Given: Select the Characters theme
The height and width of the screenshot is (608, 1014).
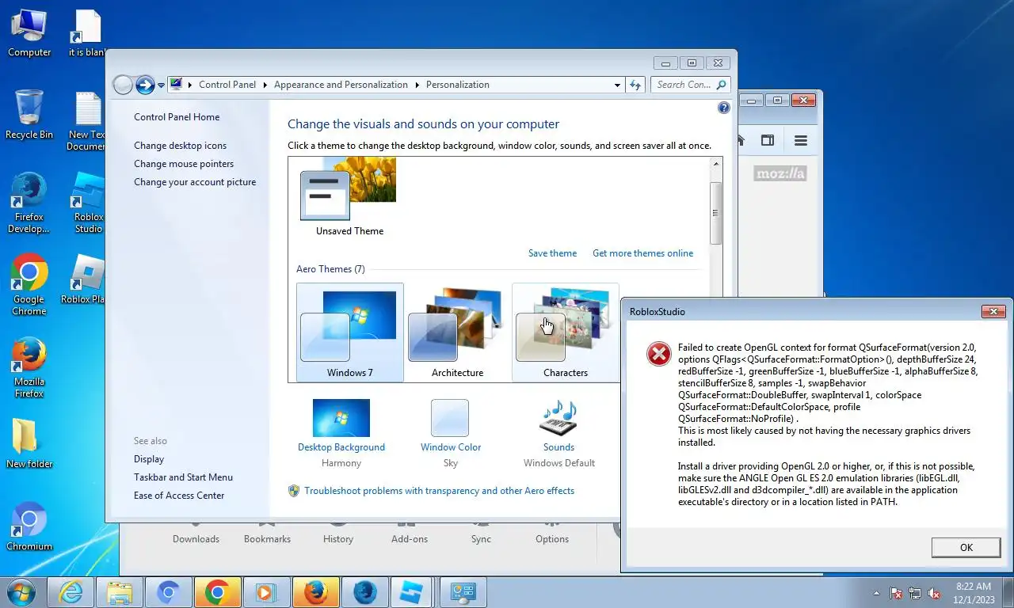Looking at the screenshot, I should [565, 332].
